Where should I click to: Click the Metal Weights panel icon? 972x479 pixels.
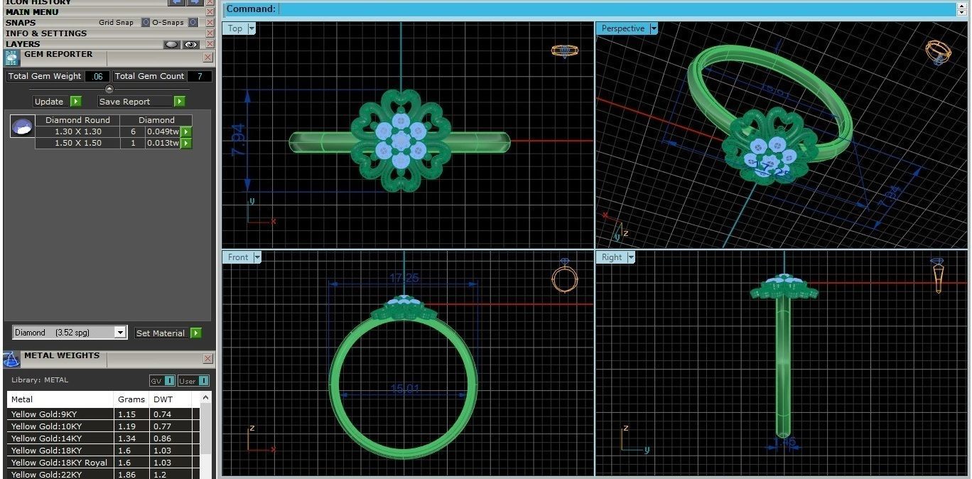(x=11, y=360)
